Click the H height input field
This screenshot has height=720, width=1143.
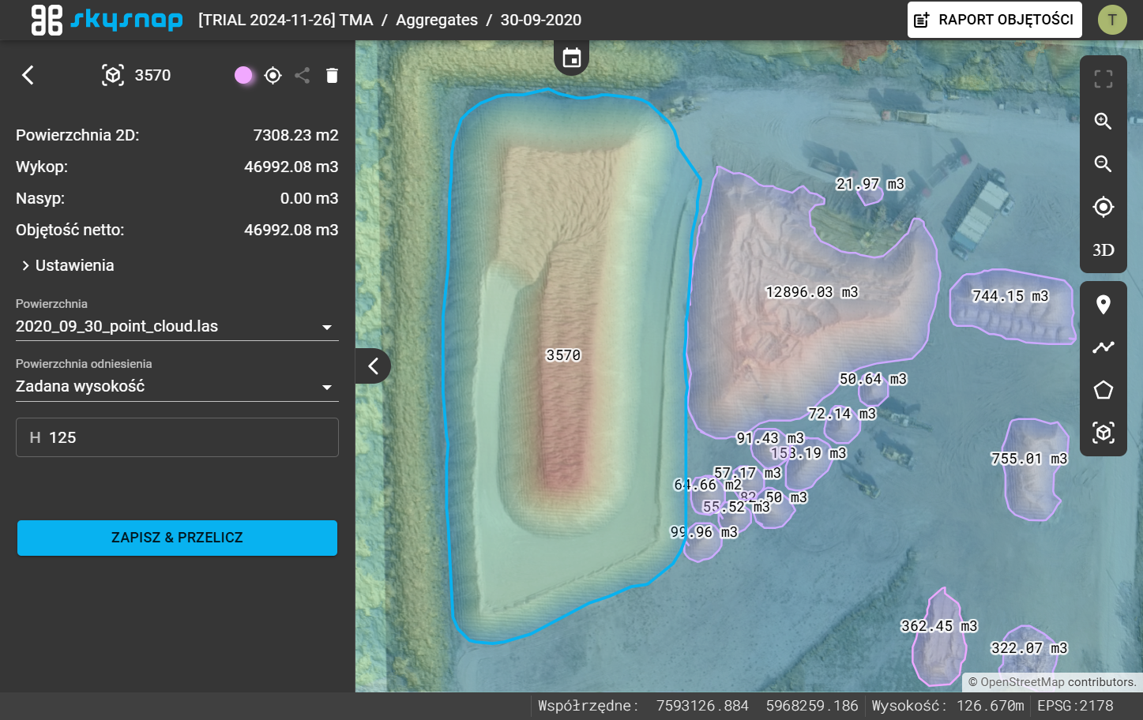[x=177, y=437]
